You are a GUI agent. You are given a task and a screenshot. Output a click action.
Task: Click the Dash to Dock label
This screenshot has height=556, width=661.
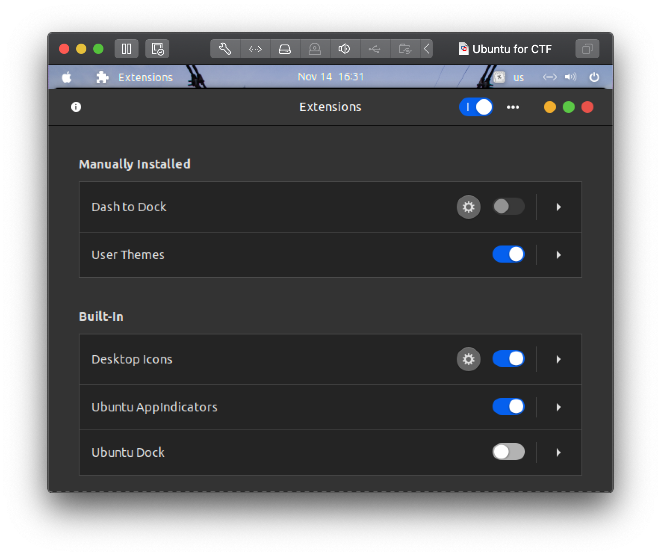129,207
